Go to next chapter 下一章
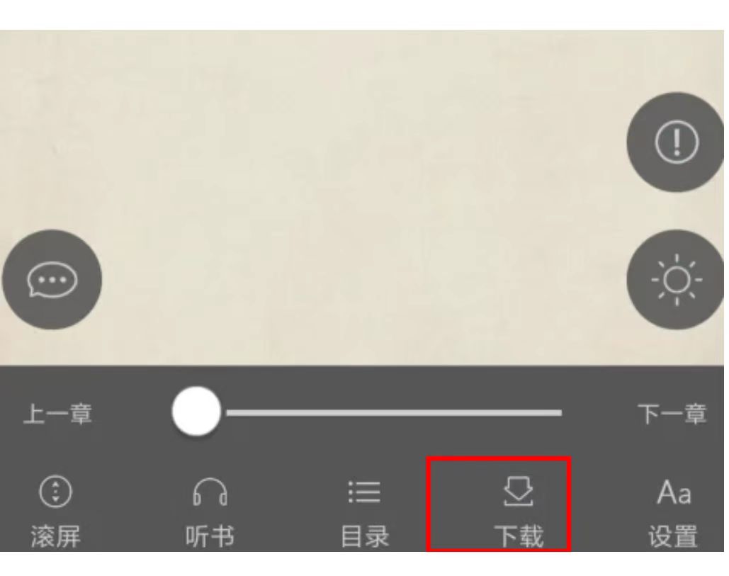Viewport: 729px width, 576px height. (672, 414)
